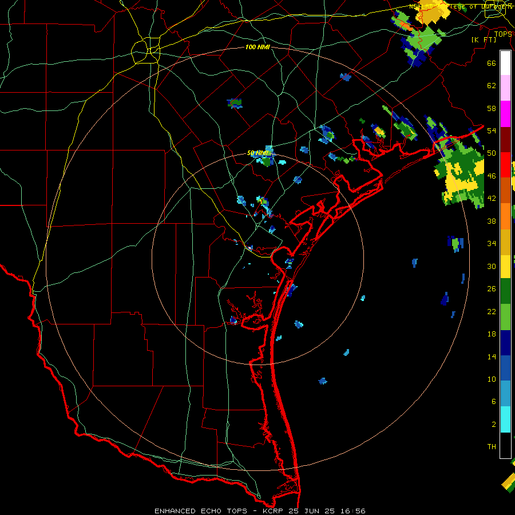Click the NEXLAB College of DuPage credit
Viewport: 515px width, 515px height.
pos(461,6)
